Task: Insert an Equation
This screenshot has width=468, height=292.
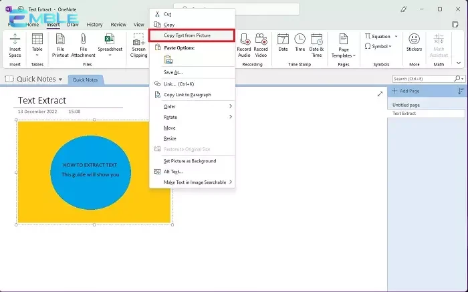Action: click(x=378, y=36)
